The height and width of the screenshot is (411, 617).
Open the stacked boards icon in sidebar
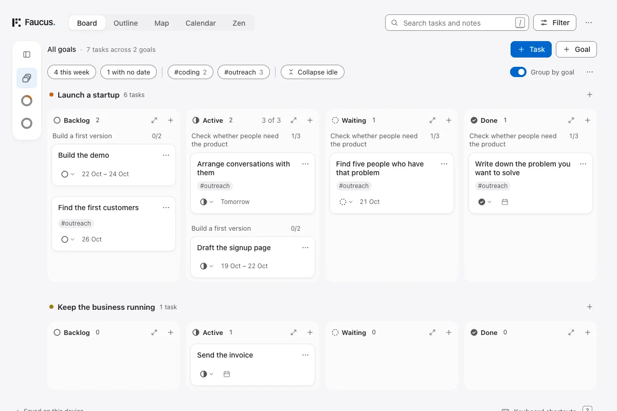27,78
